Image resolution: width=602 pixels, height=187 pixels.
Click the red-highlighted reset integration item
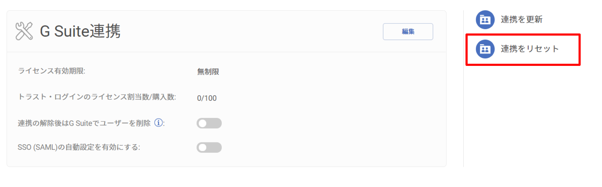[523, 49]
